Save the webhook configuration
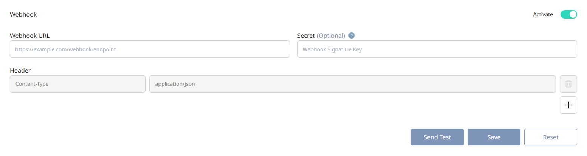Image resolution: width=587 pixels, height=156 pixels. coord(494,137)
